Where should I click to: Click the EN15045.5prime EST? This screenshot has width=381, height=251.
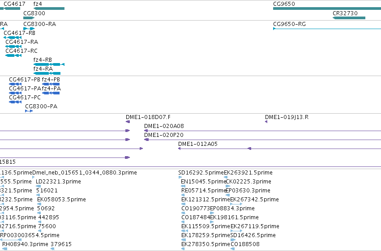tap(183, 186)
